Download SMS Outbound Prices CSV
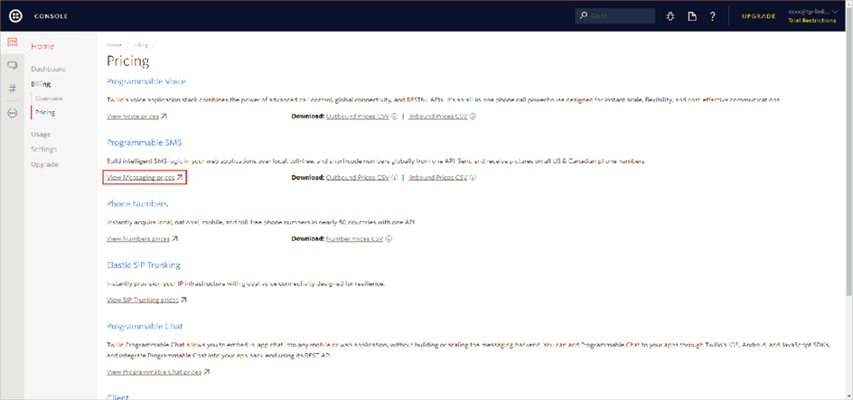Image resolution: width=853 pixels, height=400 pixels. (x=358, y=178)
